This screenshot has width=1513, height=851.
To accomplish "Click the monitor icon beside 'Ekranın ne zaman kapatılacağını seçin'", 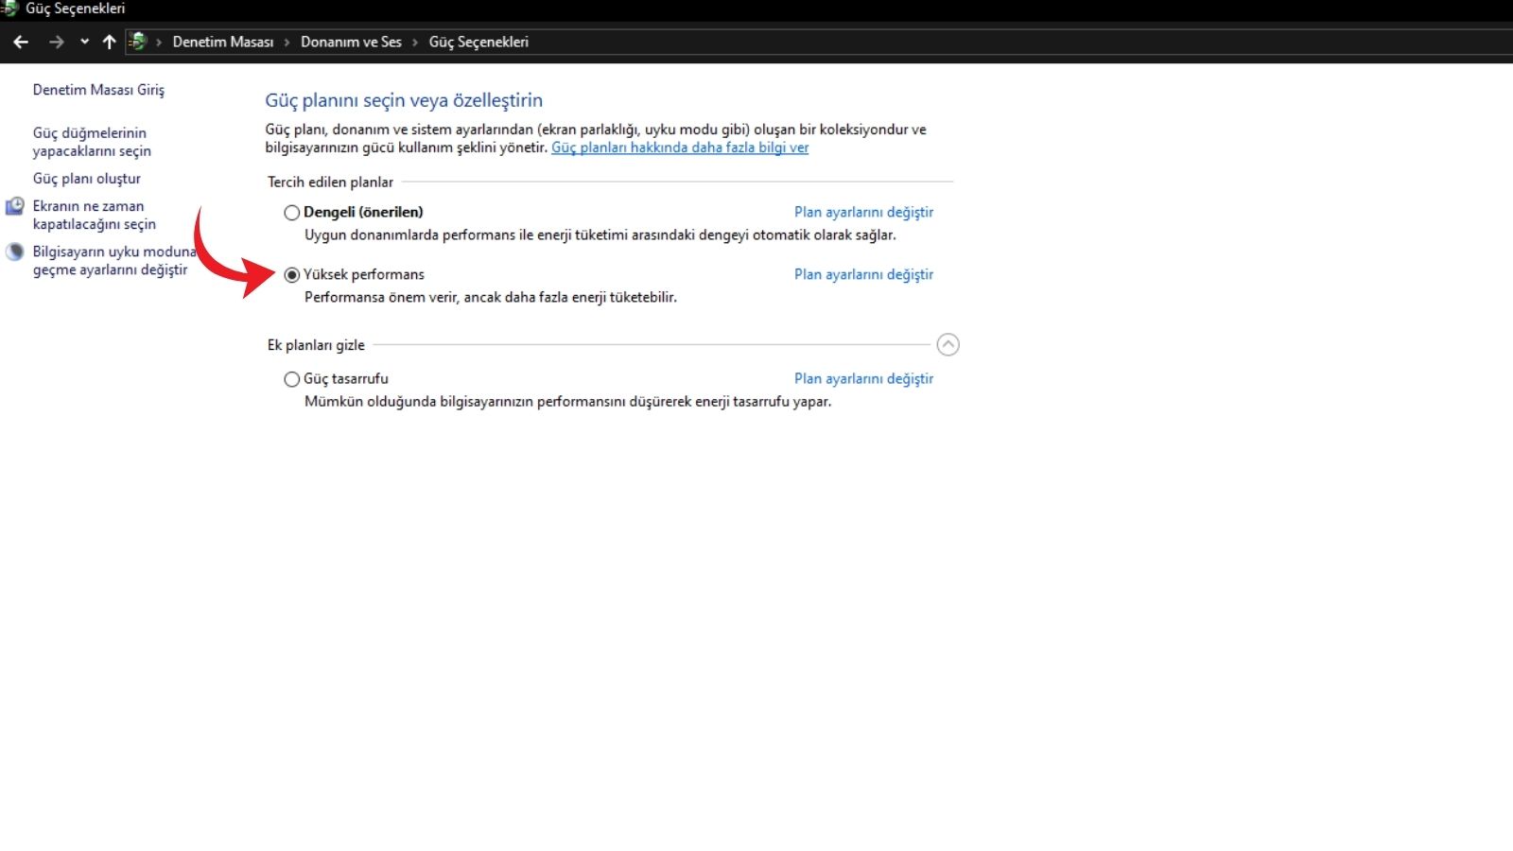I will [x=14, y=206].
